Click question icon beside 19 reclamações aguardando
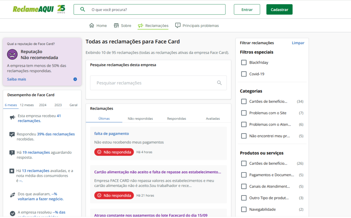 click(x=12, y=153)
